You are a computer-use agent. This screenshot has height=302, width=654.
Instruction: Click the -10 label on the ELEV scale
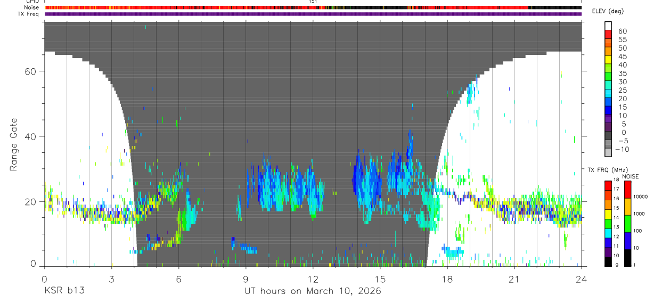622,149
